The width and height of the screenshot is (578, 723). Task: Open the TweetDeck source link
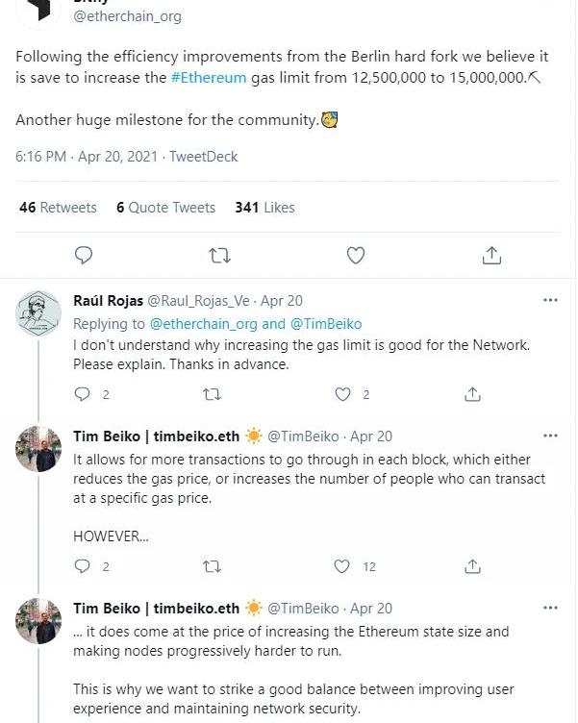tap(204, 157)
